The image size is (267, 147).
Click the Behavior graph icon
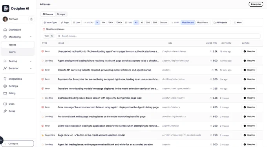point(5,68)
